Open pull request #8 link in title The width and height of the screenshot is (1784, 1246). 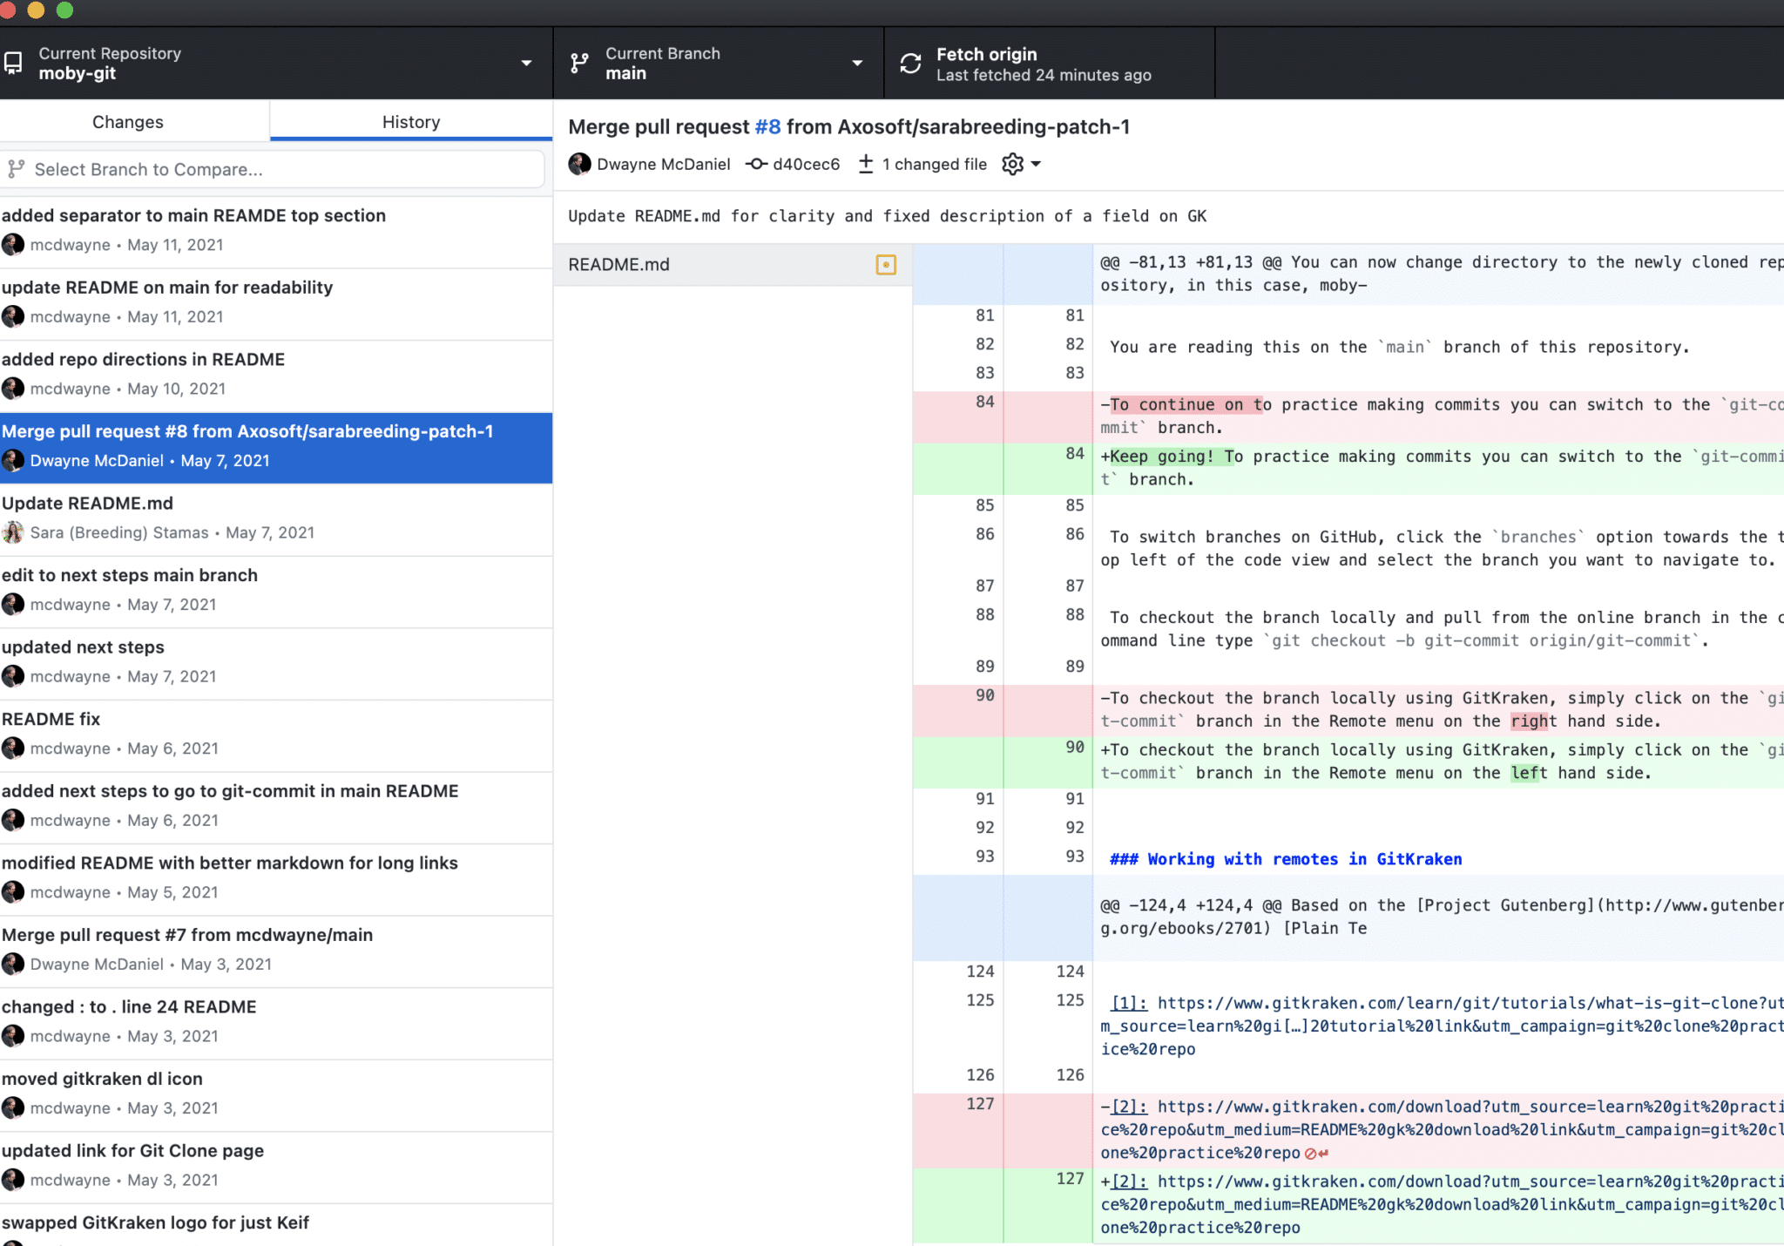(x=767, y=127)
